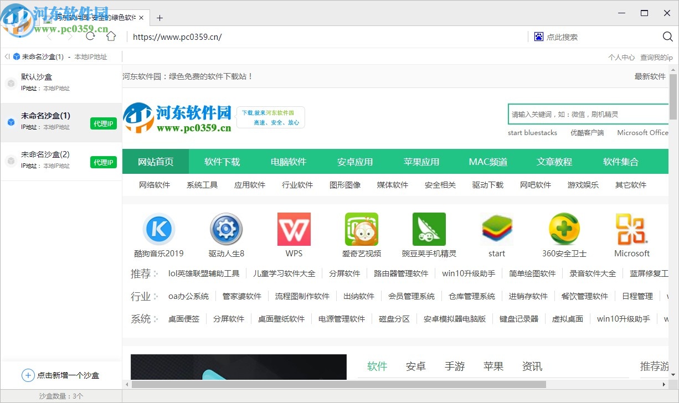The width and height of the screenshot is (679, 403).
Task: Collapse the sandbox sidebar with the arrow
Action: (6, 56)
